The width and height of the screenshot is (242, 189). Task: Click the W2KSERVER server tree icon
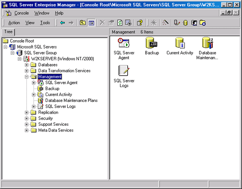27,59
